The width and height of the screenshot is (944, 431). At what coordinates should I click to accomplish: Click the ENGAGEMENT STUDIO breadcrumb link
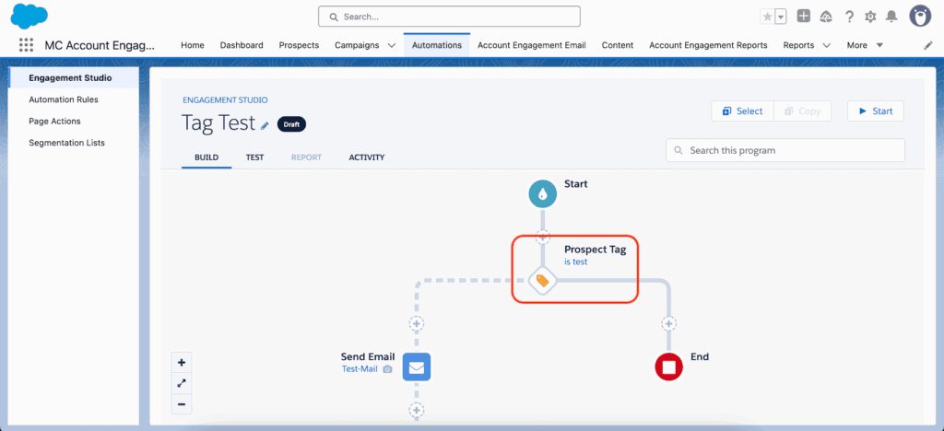225,99
